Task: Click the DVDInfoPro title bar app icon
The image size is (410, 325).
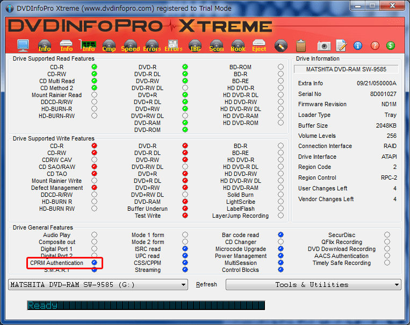Action: tap(10, 9)
